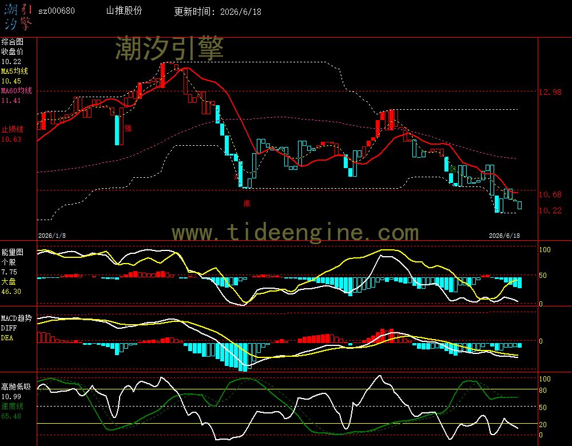The image size is (572, 446).
Task: Click the 潮汐引擎 logo in the top corner
Action: click(18, 17)
